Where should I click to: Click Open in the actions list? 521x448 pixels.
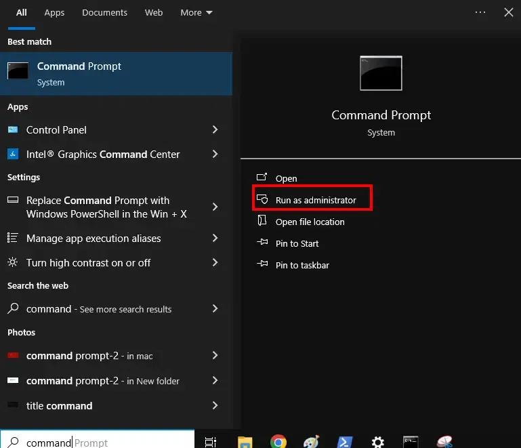[x=287, y=178]
